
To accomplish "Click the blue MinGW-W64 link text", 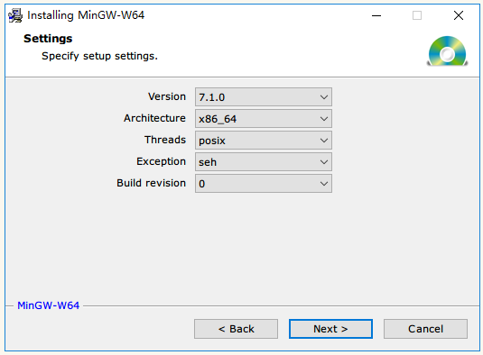I will 49,305.
